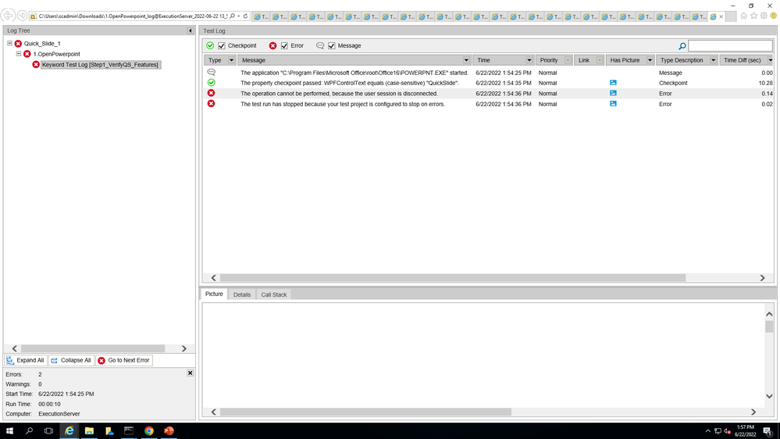Switch to the Call Stack tab
This screenshot has width=780, height=439.
coord(274,294)
